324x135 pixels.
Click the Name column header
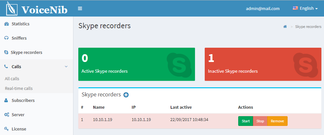[99, 107]
